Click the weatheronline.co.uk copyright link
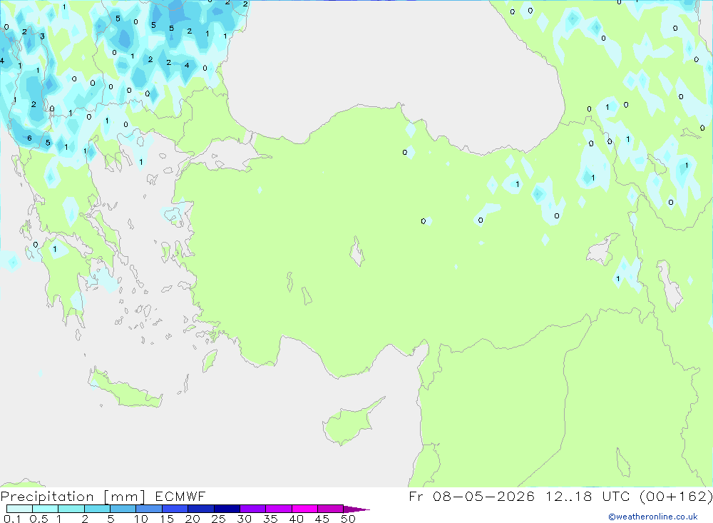This screenshot has width=713, height=523. click(653, 517)
